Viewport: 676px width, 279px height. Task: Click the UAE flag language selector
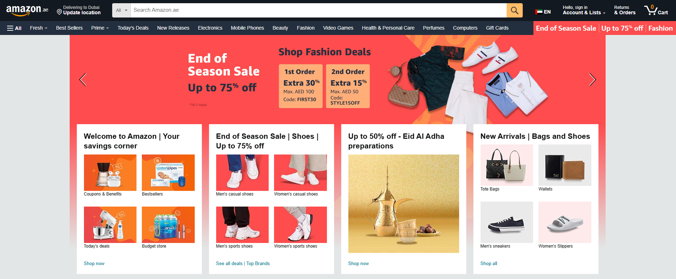pos(543,12)
